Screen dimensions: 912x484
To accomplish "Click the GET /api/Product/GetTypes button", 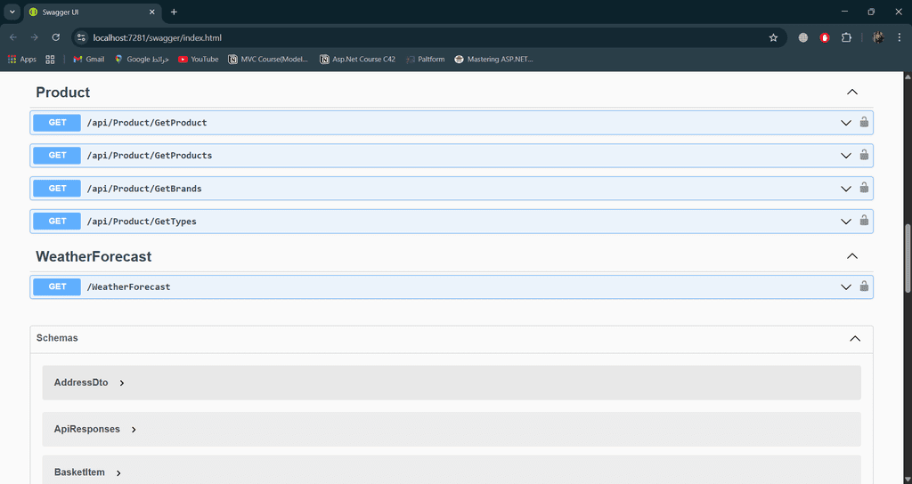I will pyautogui.click(x=57, y=222).
